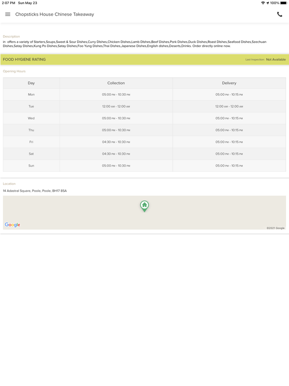Click Thursday delivery hours cell
This screenshot has height=386, width=289.
(229, 130)
